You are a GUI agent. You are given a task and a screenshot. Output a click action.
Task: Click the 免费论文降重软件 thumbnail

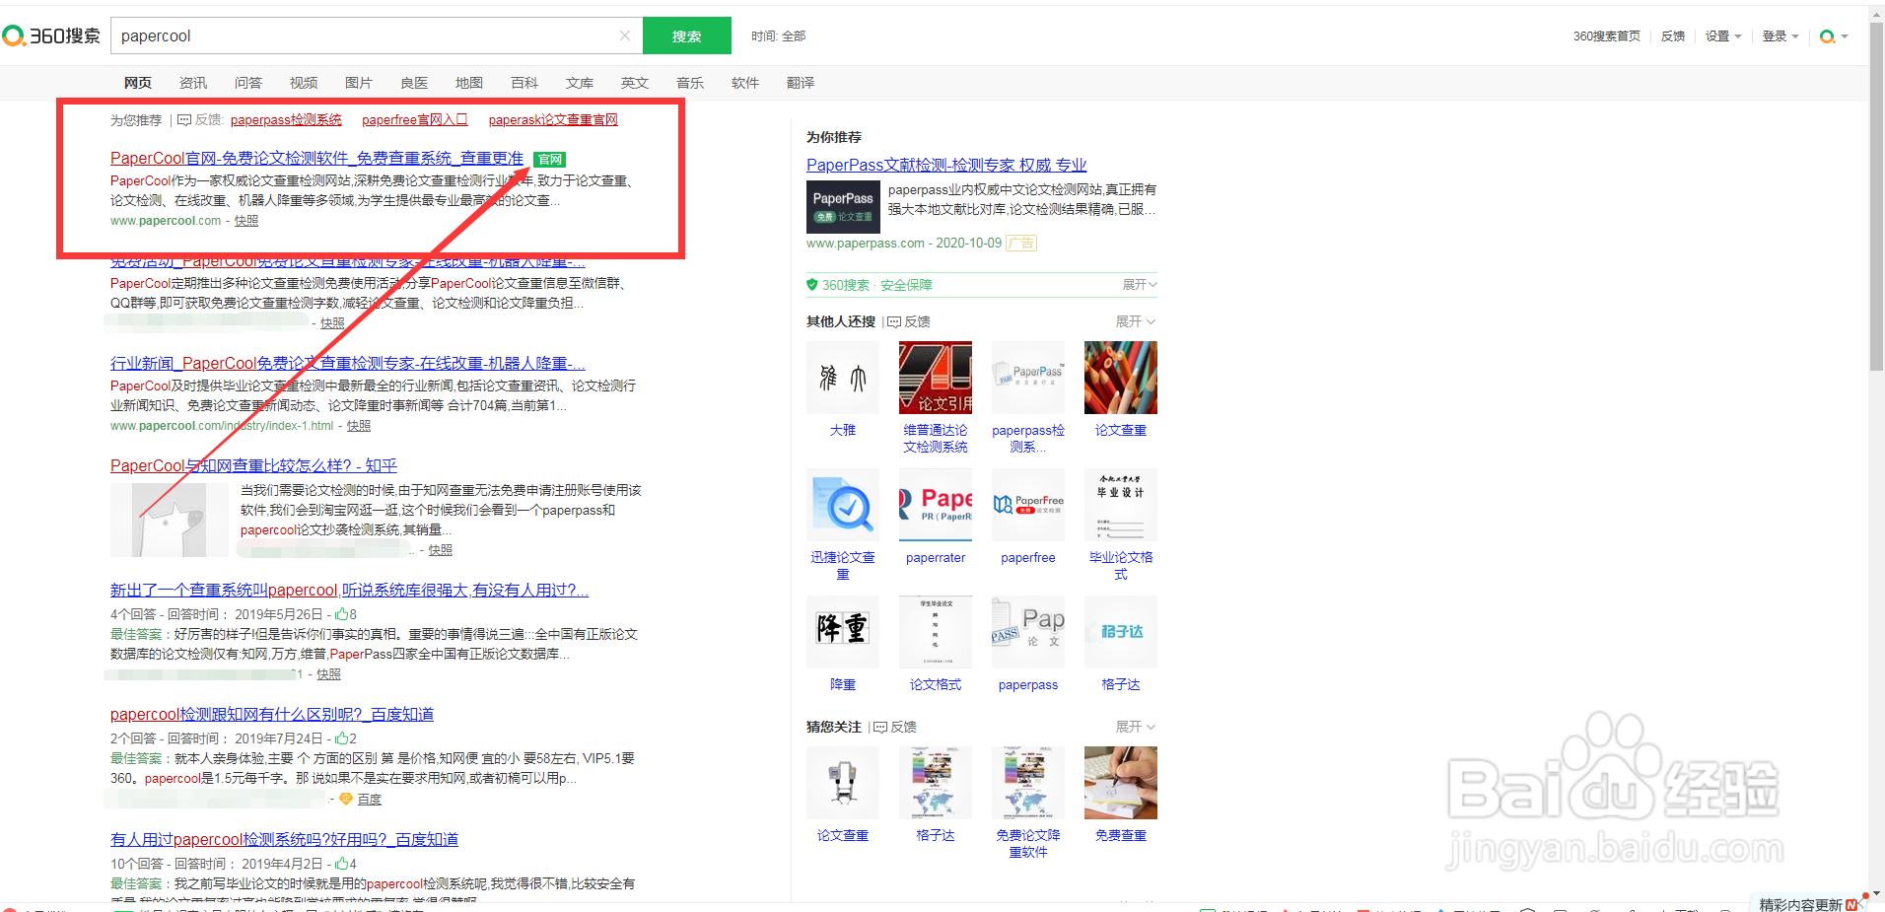point(1028,783)
